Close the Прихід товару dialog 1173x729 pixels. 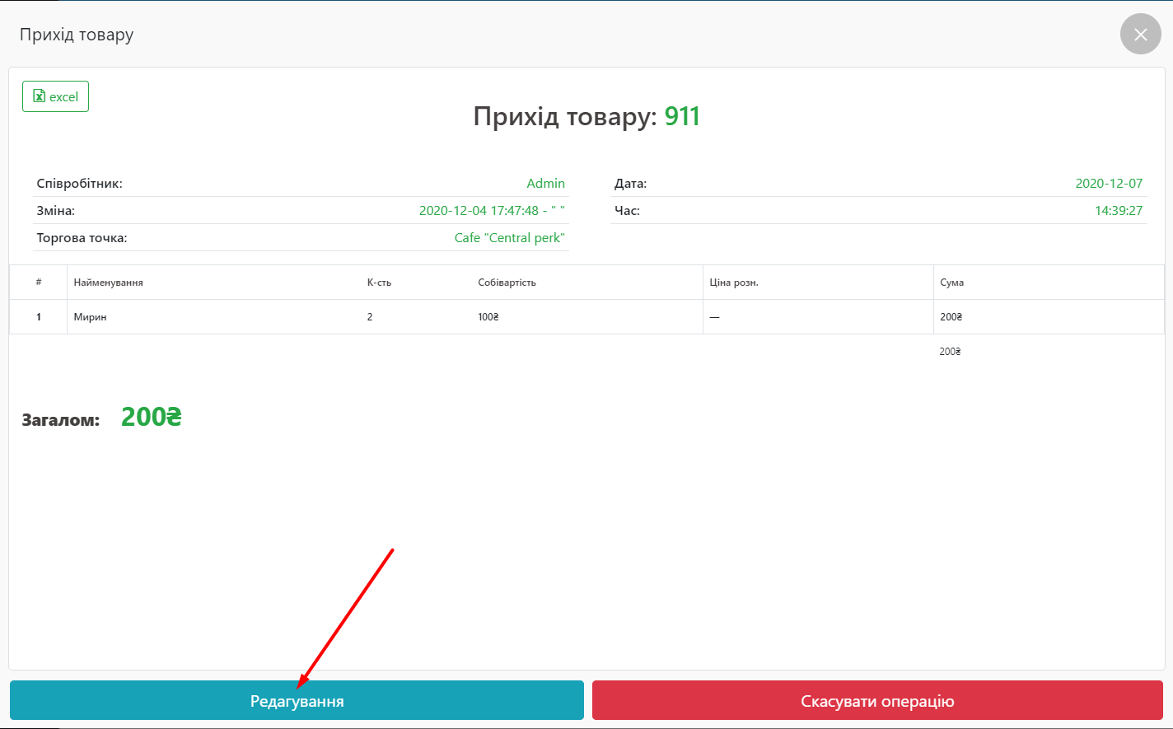click(1140, 35)
